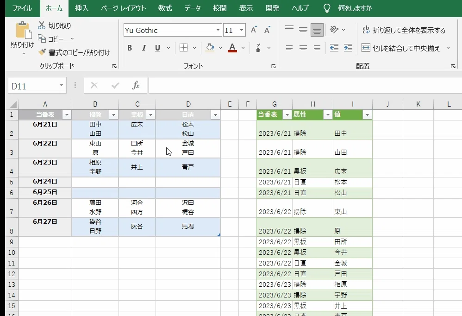Open filter dropdown for 値 column
This screenshot has height=316, width=462.
(367, 115)
